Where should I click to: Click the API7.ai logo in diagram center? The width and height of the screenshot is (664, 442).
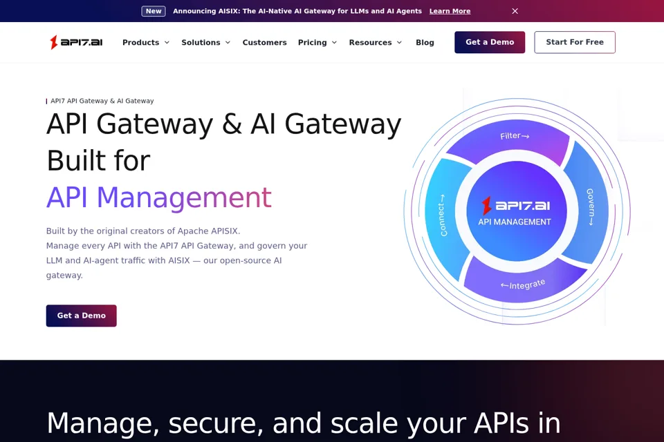click(x=516, y=206)
